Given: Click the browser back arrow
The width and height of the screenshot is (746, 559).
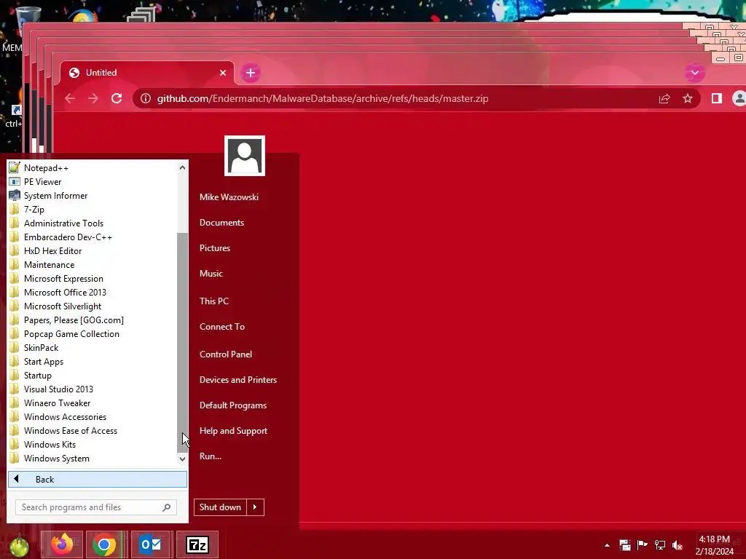Looking at the screenshot, I should (70, 98).
